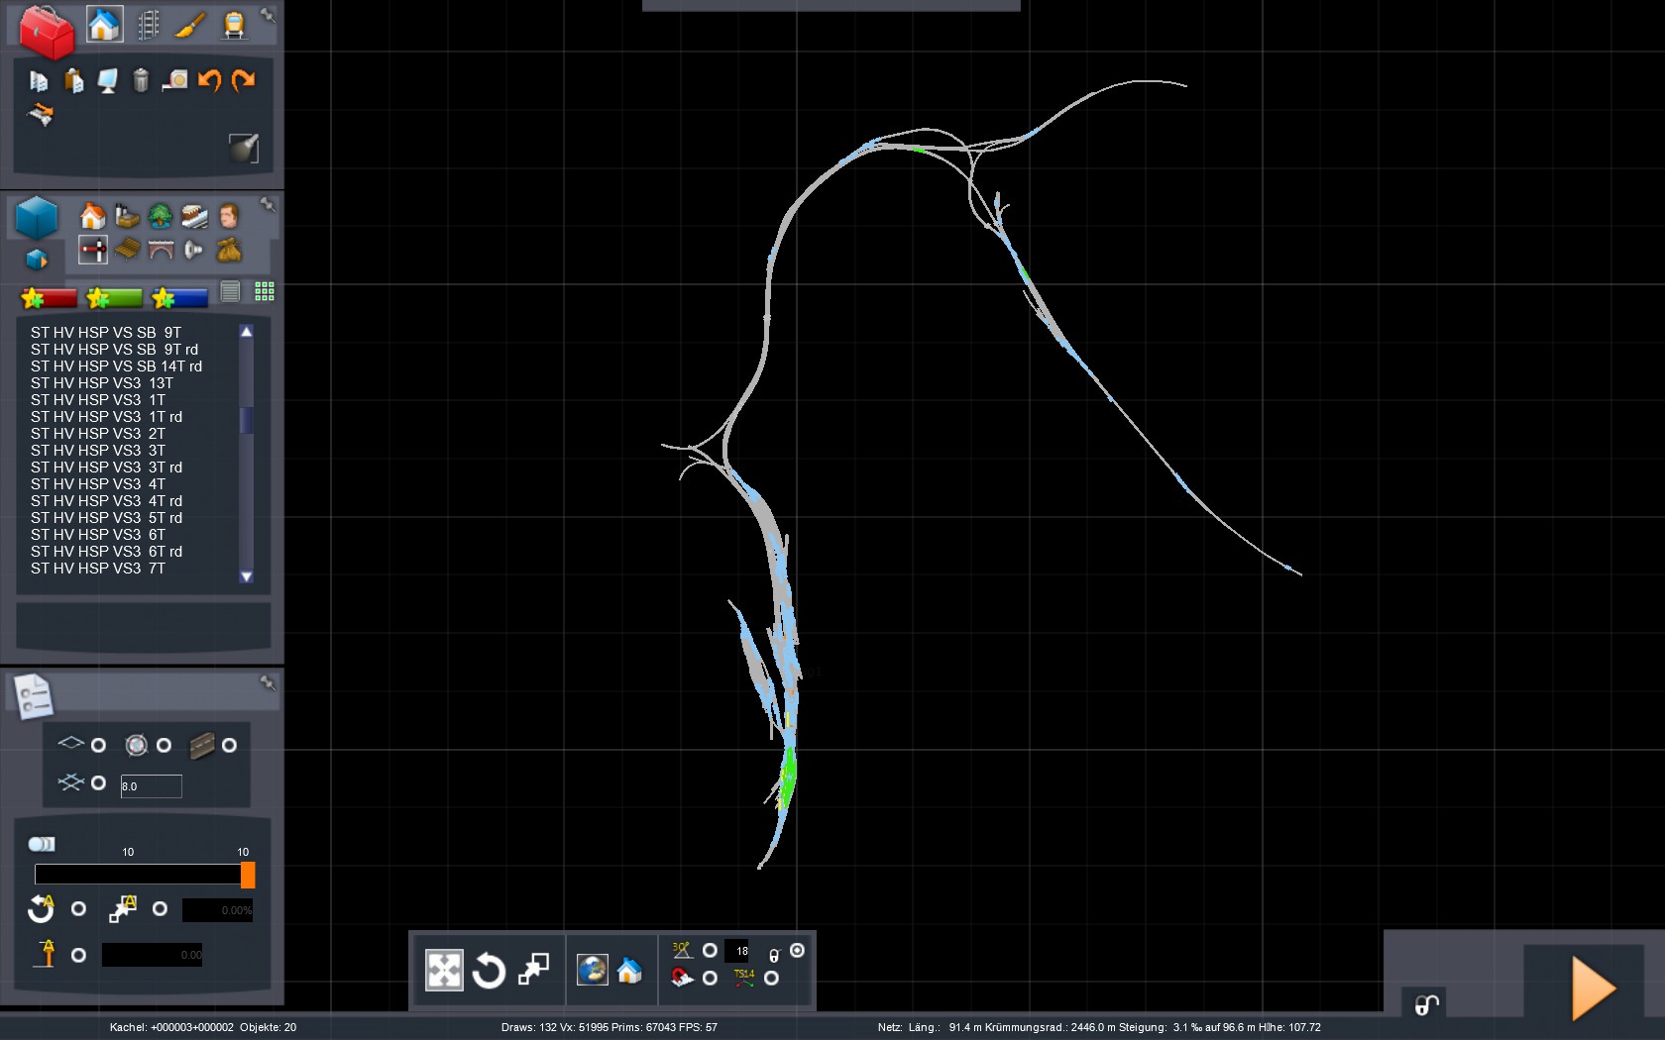The width and height of the screenshot is (1665, 1040).
Task: Choose the arch bridge category
Action: 161,250
